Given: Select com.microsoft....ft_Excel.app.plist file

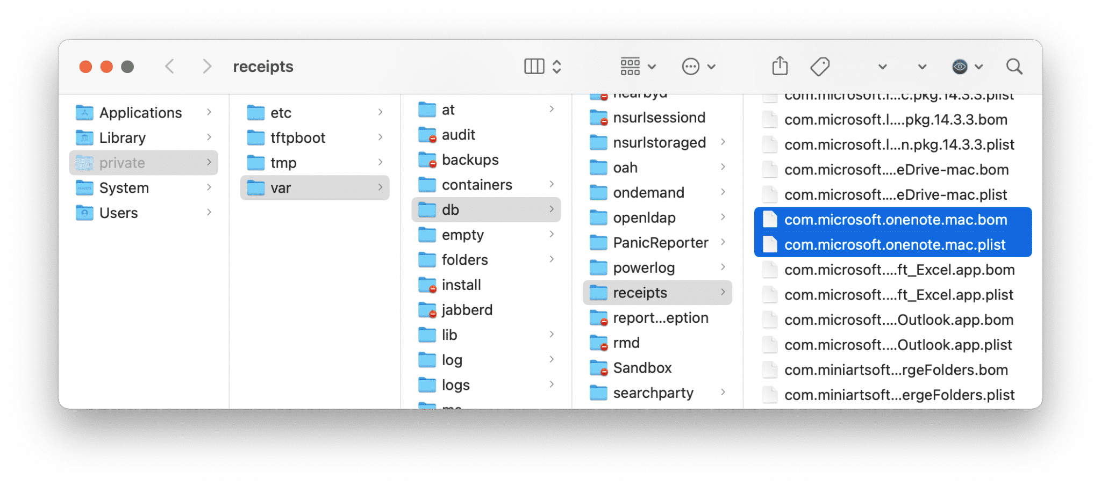Looking at the screenshot, I should coord(893,295).
